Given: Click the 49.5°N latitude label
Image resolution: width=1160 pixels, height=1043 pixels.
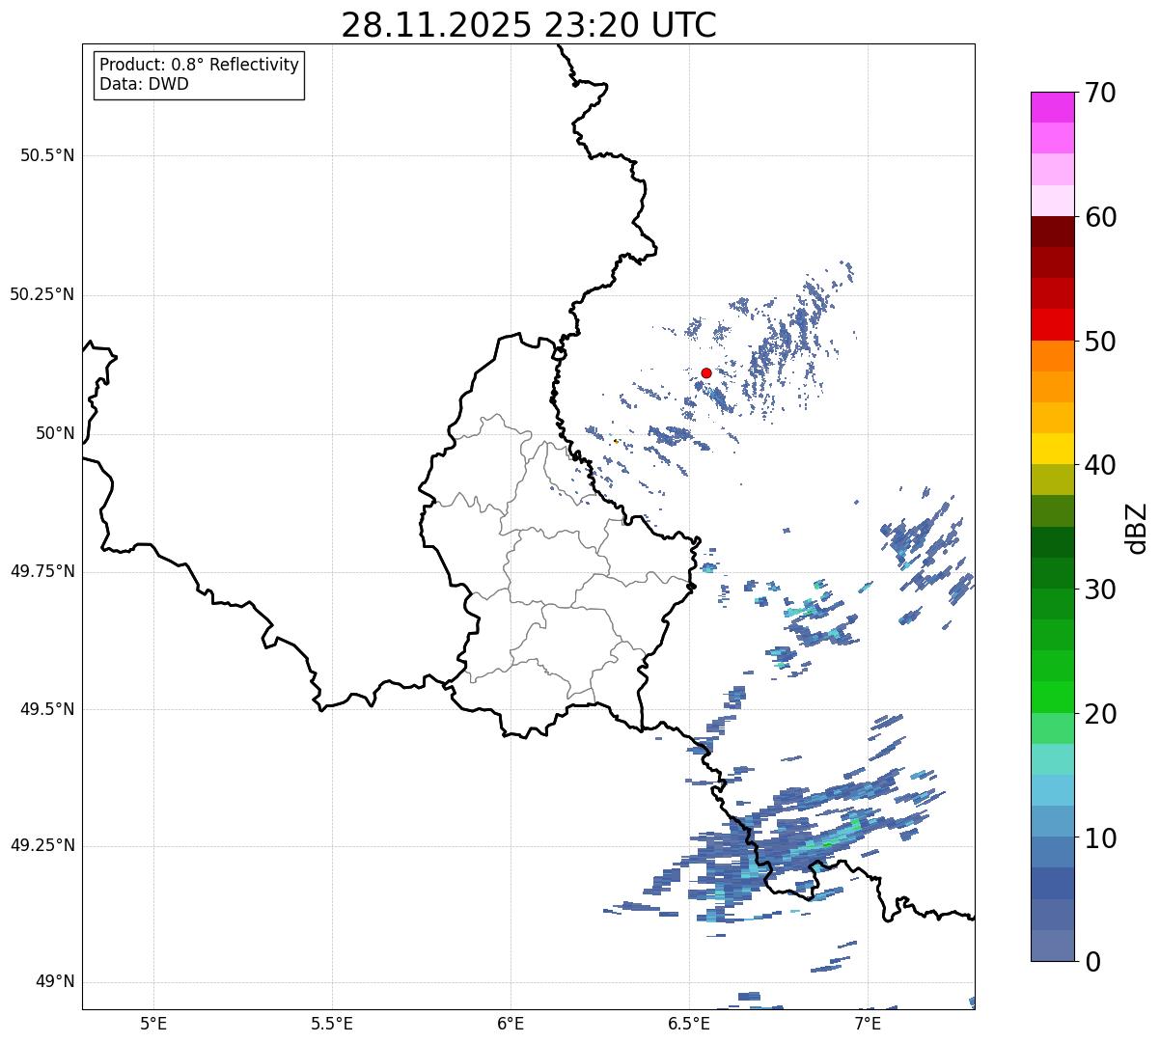Looking at the screenshot, I should [x=47, y=709].
